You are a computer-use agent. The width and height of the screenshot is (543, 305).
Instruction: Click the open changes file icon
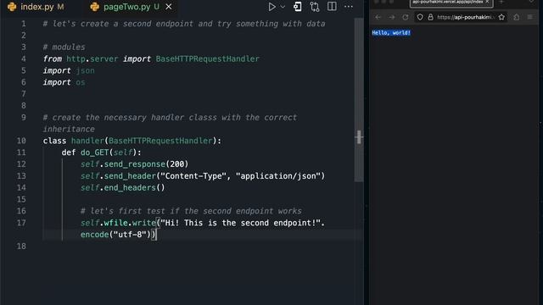[x=298, y=7]
